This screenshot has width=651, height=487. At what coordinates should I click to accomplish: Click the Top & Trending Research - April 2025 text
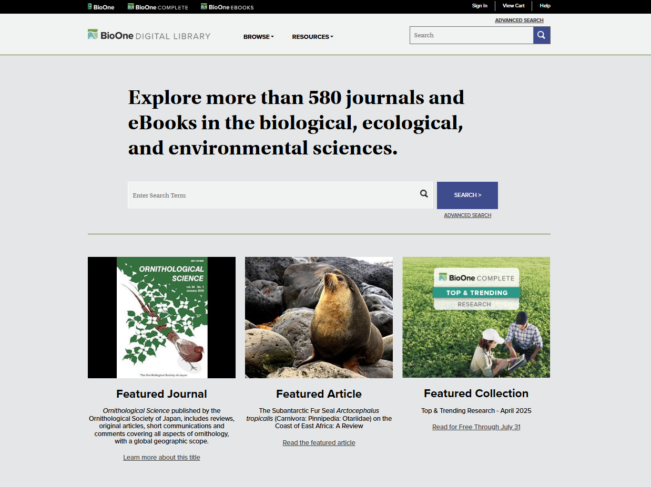point(476,411)
